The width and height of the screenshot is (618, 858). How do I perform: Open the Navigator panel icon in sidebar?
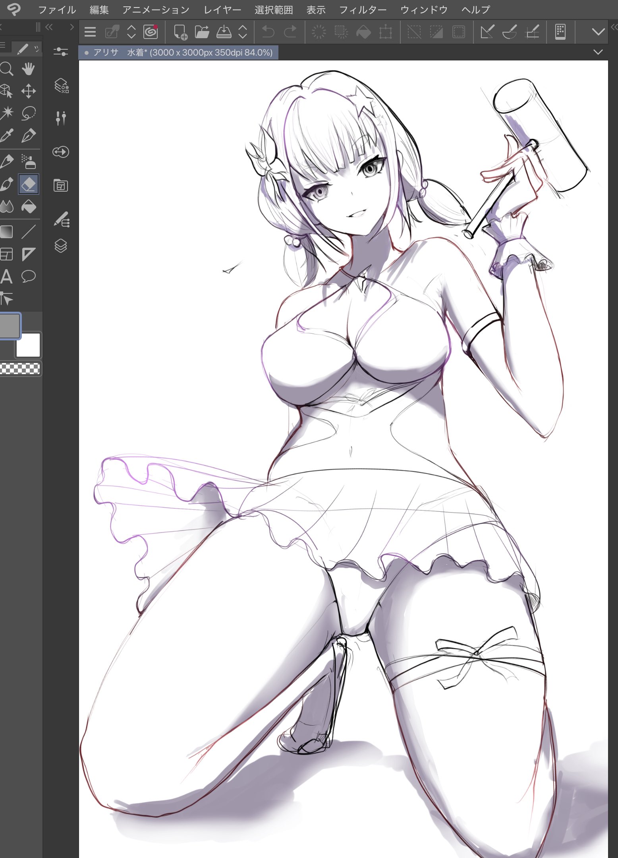[61, 152]
